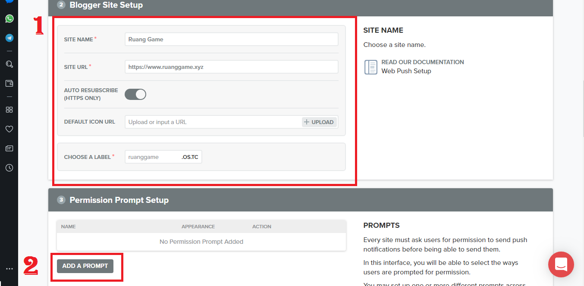Open the bookmarks heart icon
This screenshot has width=584, height=286.
(9, 129)
